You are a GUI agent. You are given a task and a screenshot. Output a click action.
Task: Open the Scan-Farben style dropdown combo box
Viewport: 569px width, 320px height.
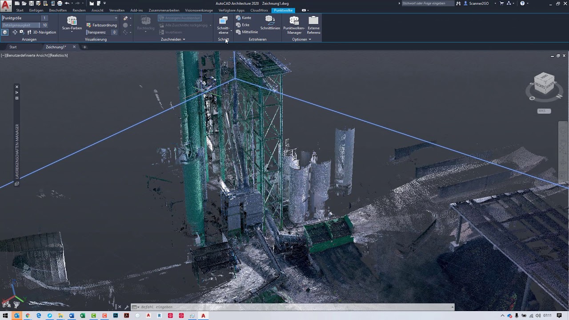pos(102,18)
